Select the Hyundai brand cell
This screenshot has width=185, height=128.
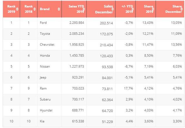click(x=46, y=111)
